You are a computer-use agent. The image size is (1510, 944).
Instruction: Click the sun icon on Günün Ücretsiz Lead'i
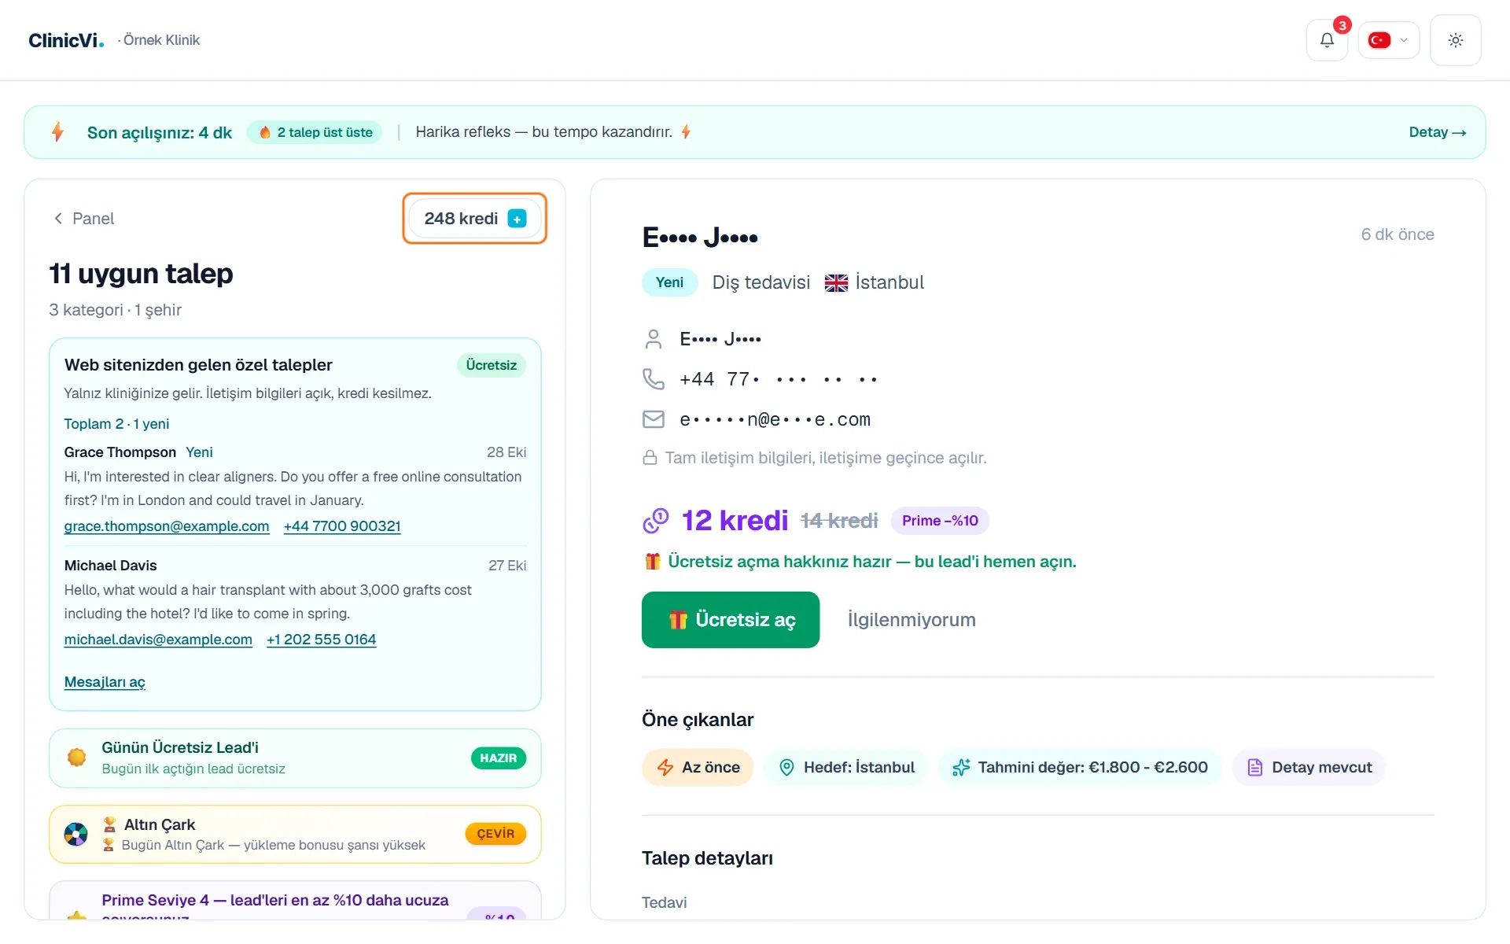pos(77,758)
